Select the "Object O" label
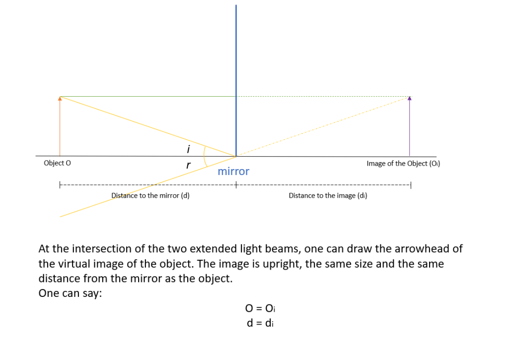Screen dimensions: 508x345 click(57, 163)
